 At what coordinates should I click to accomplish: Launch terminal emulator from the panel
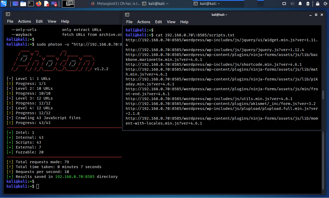pyautogui.click(x=31, y=4)
